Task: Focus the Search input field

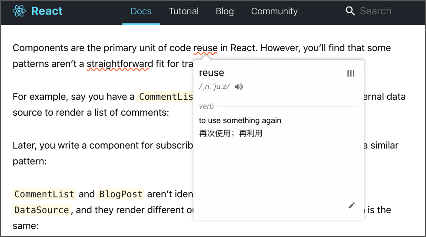Action: (x=376, y=11)
